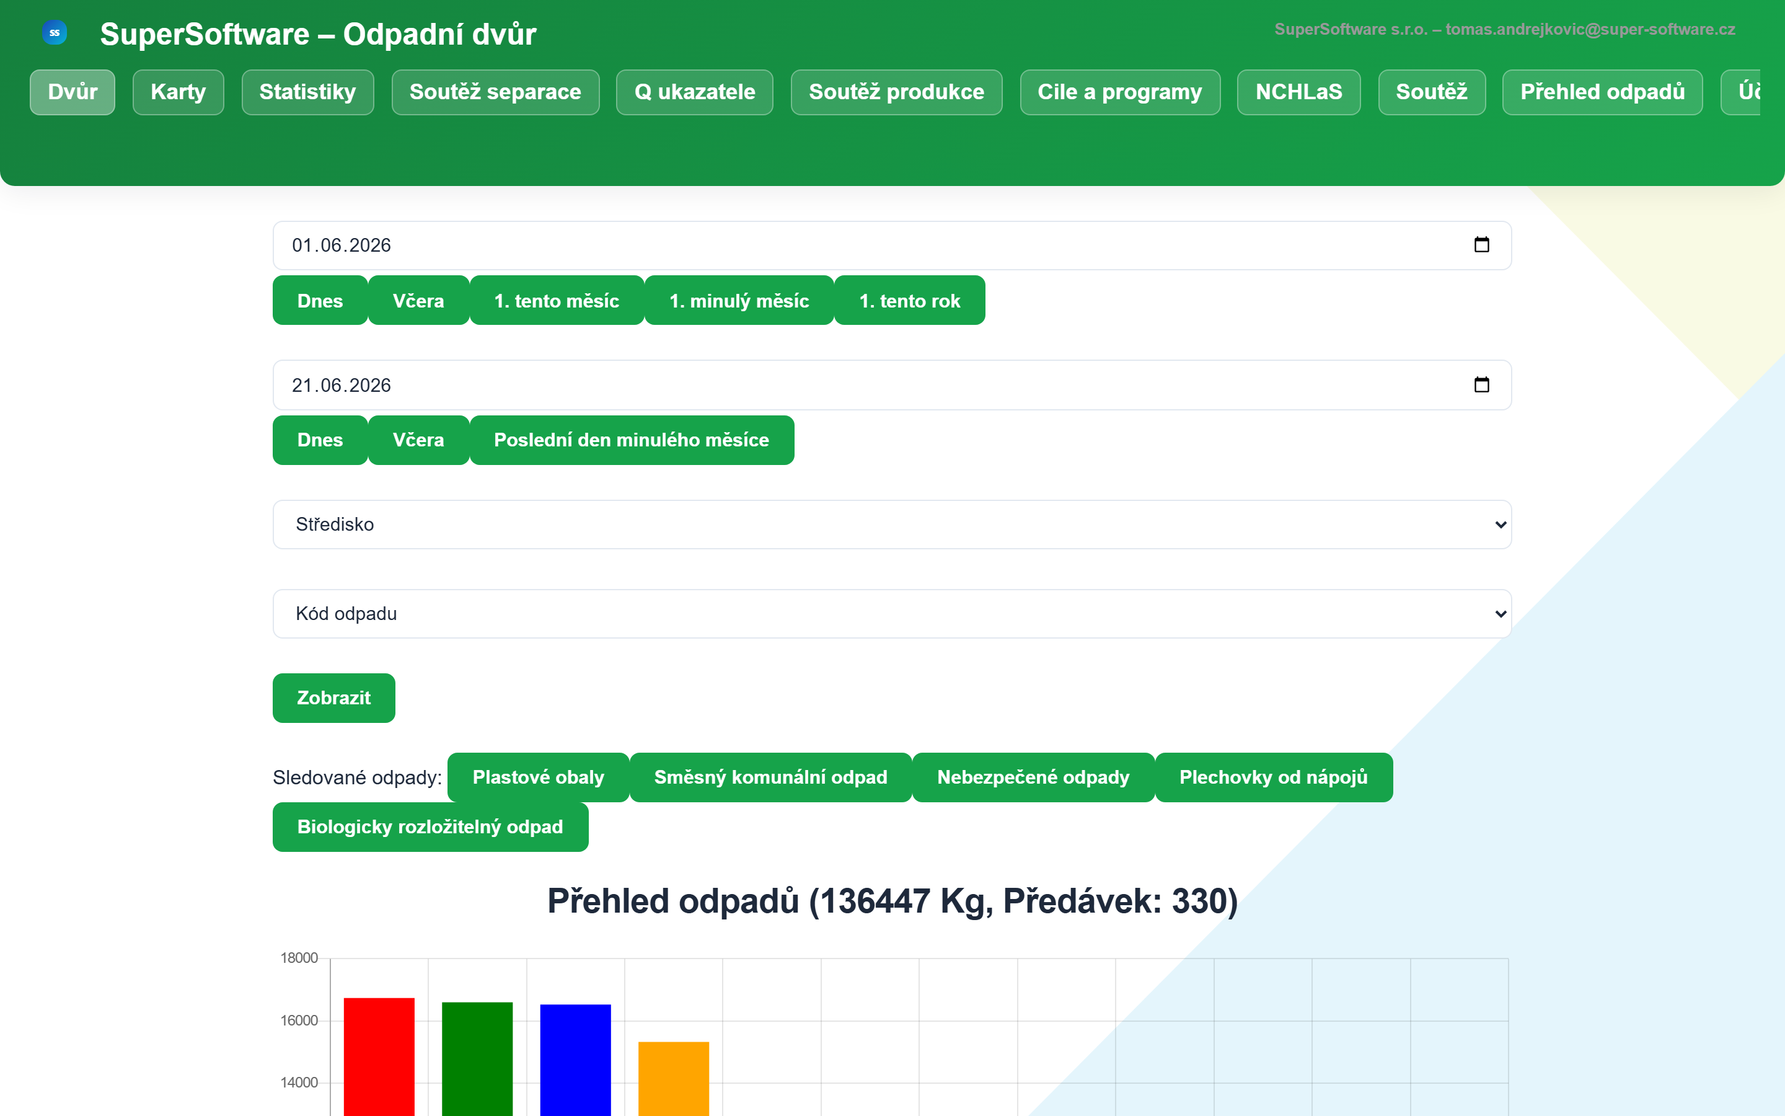Set start date to Dnes
1785x1116 pixels.
(x=320, y=301)
